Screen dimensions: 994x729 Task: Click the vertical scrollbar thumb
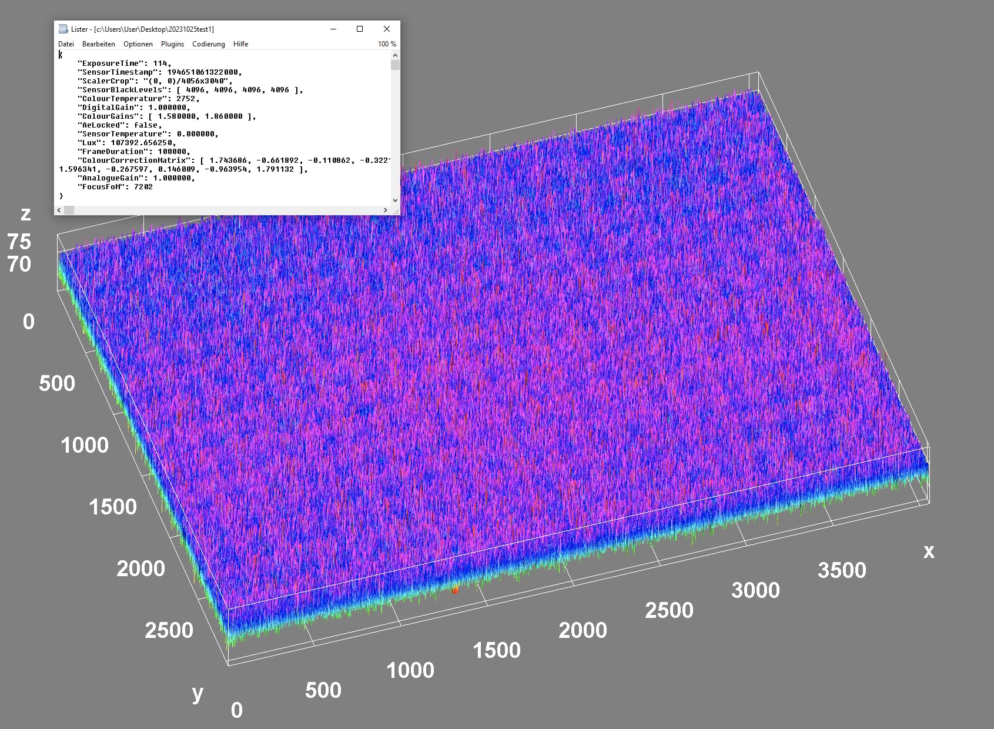(395, 65)
